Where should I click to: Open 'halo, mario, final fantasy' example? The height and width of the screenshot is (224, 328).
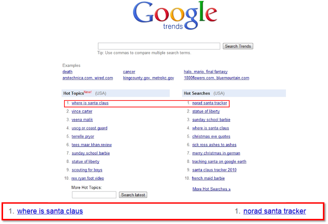[x=206, y=72]
